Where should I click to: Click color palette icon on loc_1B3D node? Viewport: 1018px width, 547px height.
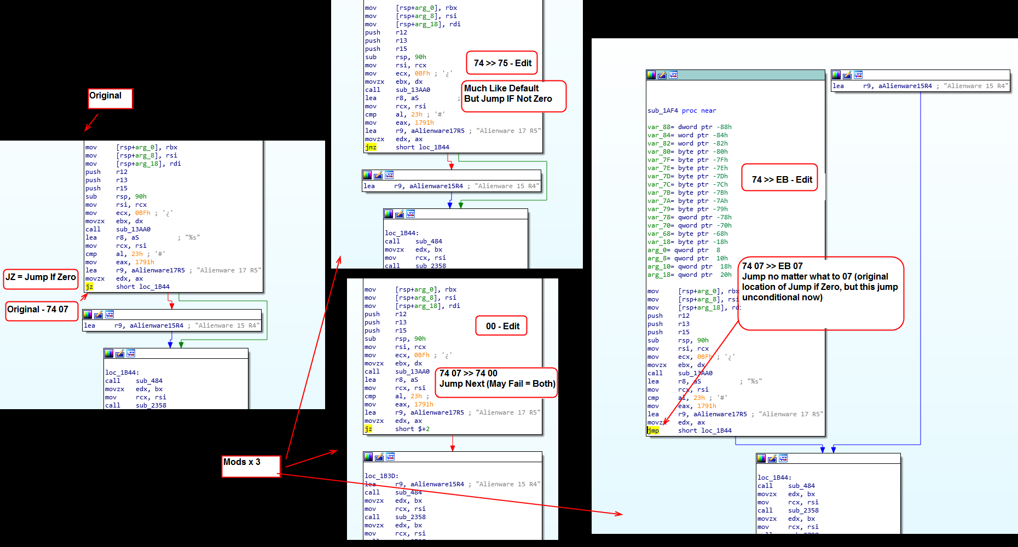coord(368,457)
